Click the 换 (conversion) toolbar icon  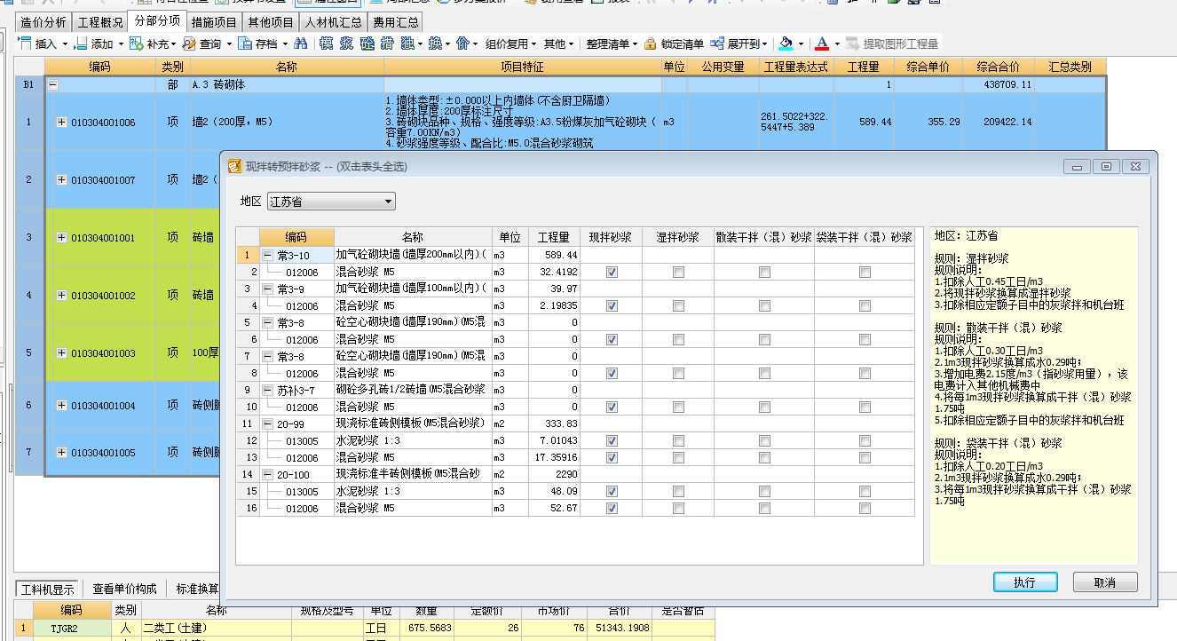coord(435,44)
